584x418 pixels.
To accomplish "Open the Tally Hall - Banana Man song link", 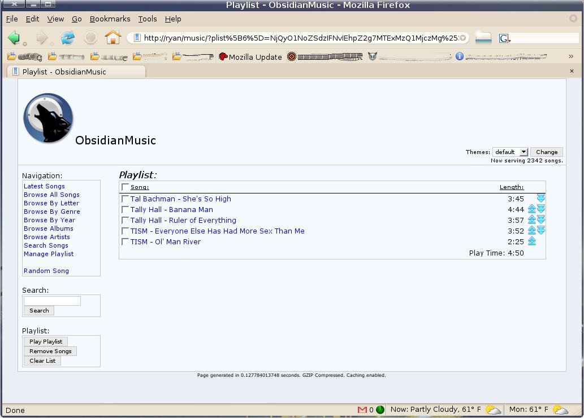I will (172, 209).
